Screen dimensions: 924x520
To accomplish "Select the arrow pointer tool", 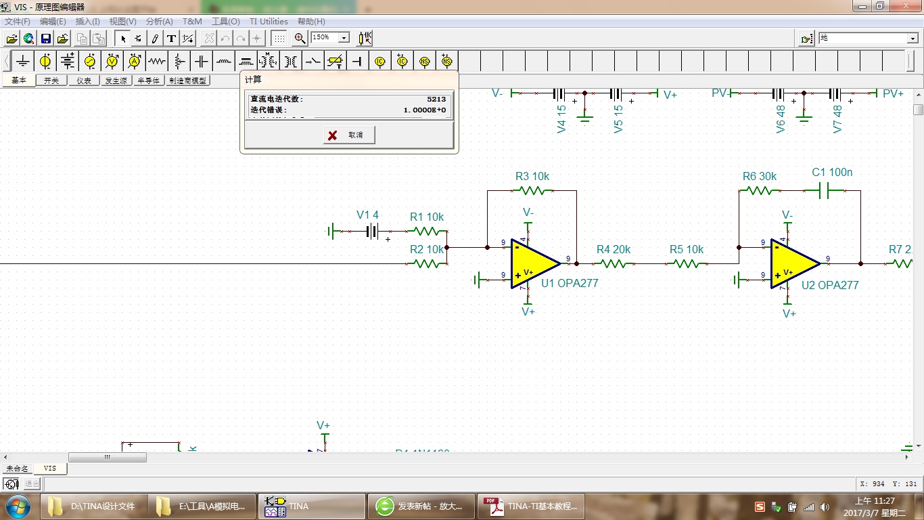I will click(123, 39).
